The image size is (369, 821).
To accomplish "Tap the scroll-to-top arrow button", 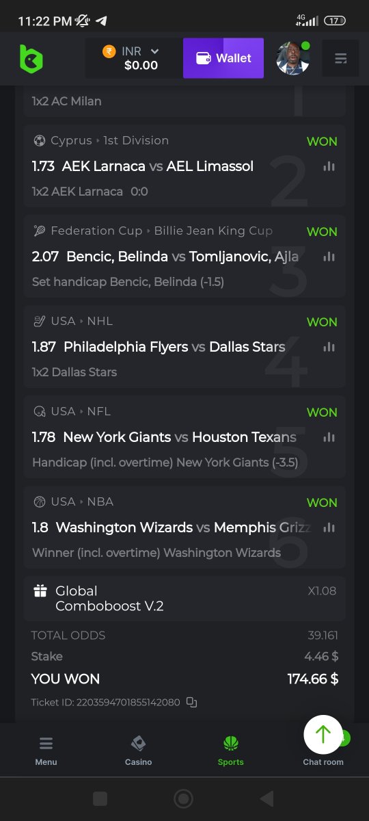I will click(x=323, y=734).
